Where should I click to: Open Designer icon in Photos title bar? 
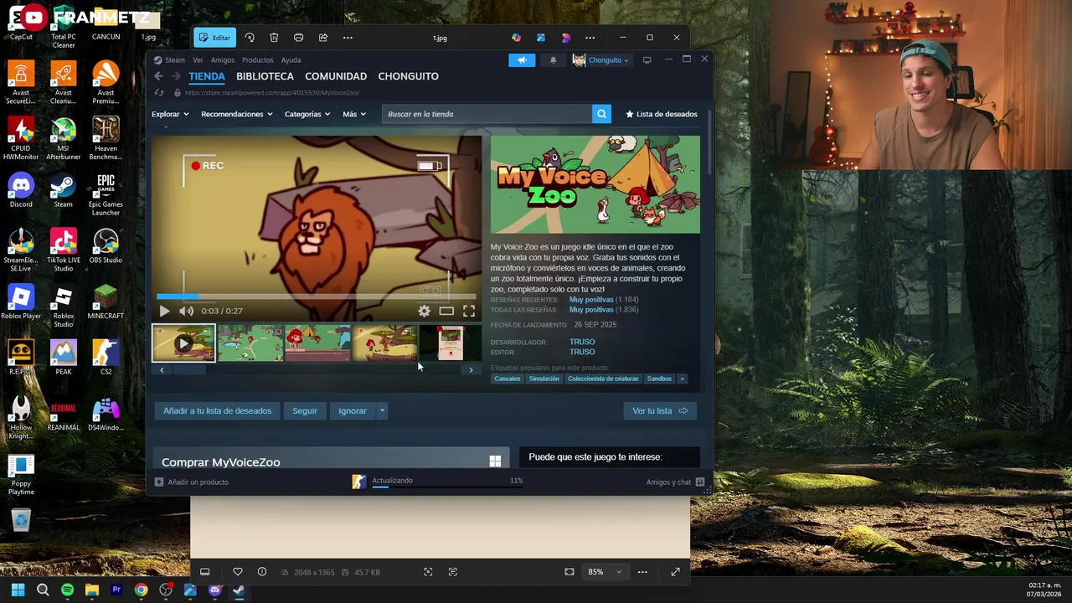click(541, 38)
